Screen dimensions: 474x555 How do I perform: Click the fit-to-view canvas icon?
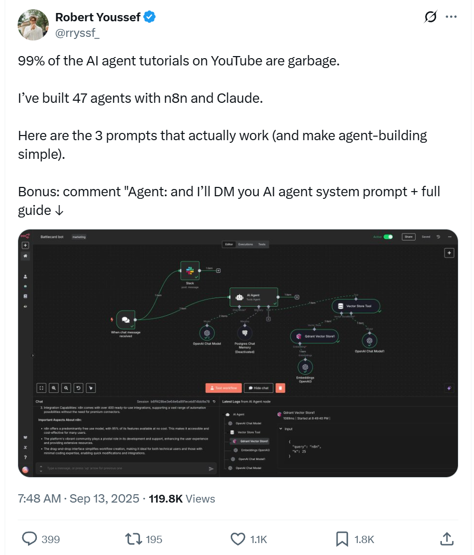tap(40, 388)
